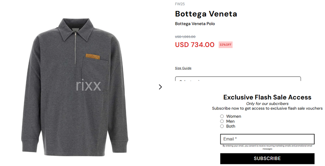
Task: Click the crossed-out USD 1,085.00 price
Action: click(x=185, y=37)
